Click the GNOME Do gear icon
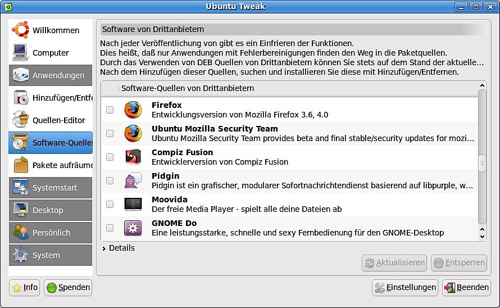The image size is (500, 308). pos(133,228)
